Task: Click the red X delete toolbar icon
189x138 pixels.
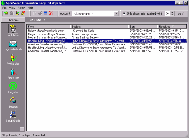Action: [51, 13]
